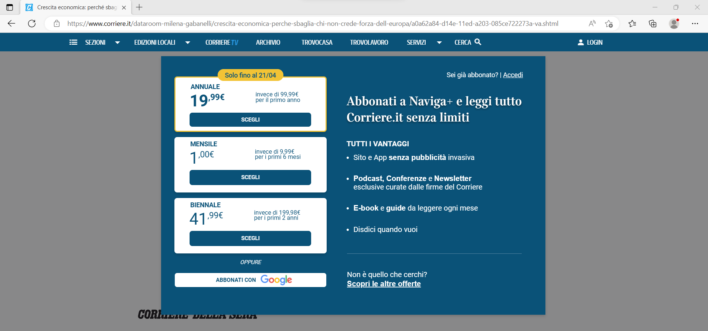Open browser Settings and more menu
Screen dimensions: 708x331
(695, 24)
